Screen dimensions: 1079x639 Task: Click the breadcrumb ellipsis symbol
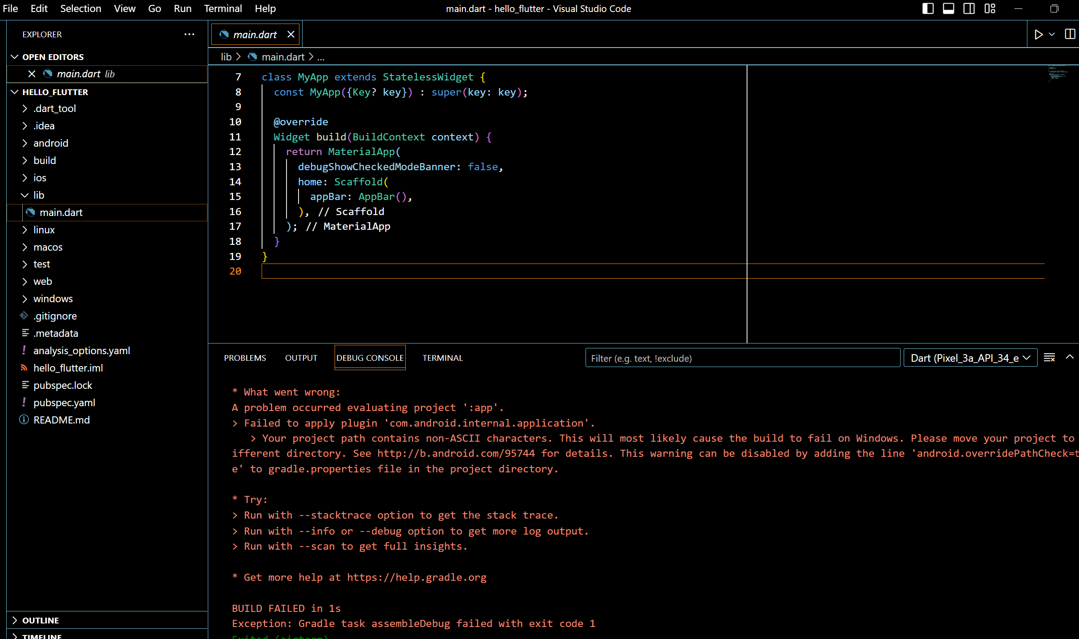(x=321, y=57)
